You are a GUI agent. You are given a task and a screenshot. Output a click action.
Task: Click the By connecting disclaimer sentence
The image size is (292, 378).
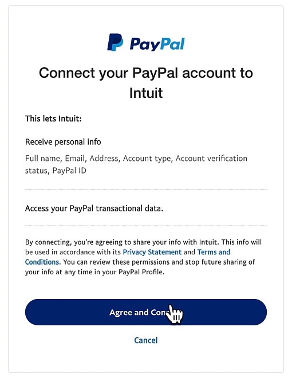coord(143,257)
